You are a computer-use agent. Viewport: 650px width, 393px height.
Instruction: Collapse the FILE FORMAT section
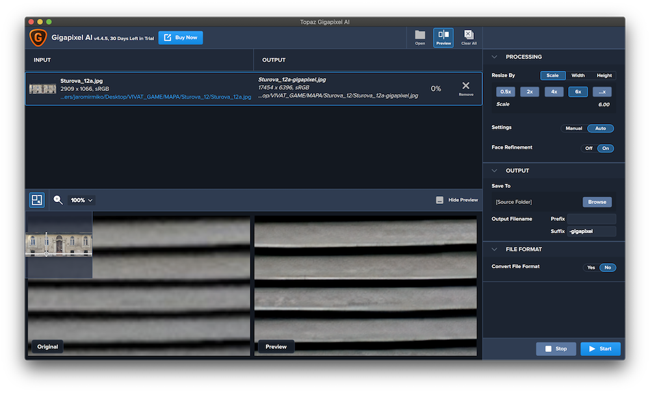[495, 249]
